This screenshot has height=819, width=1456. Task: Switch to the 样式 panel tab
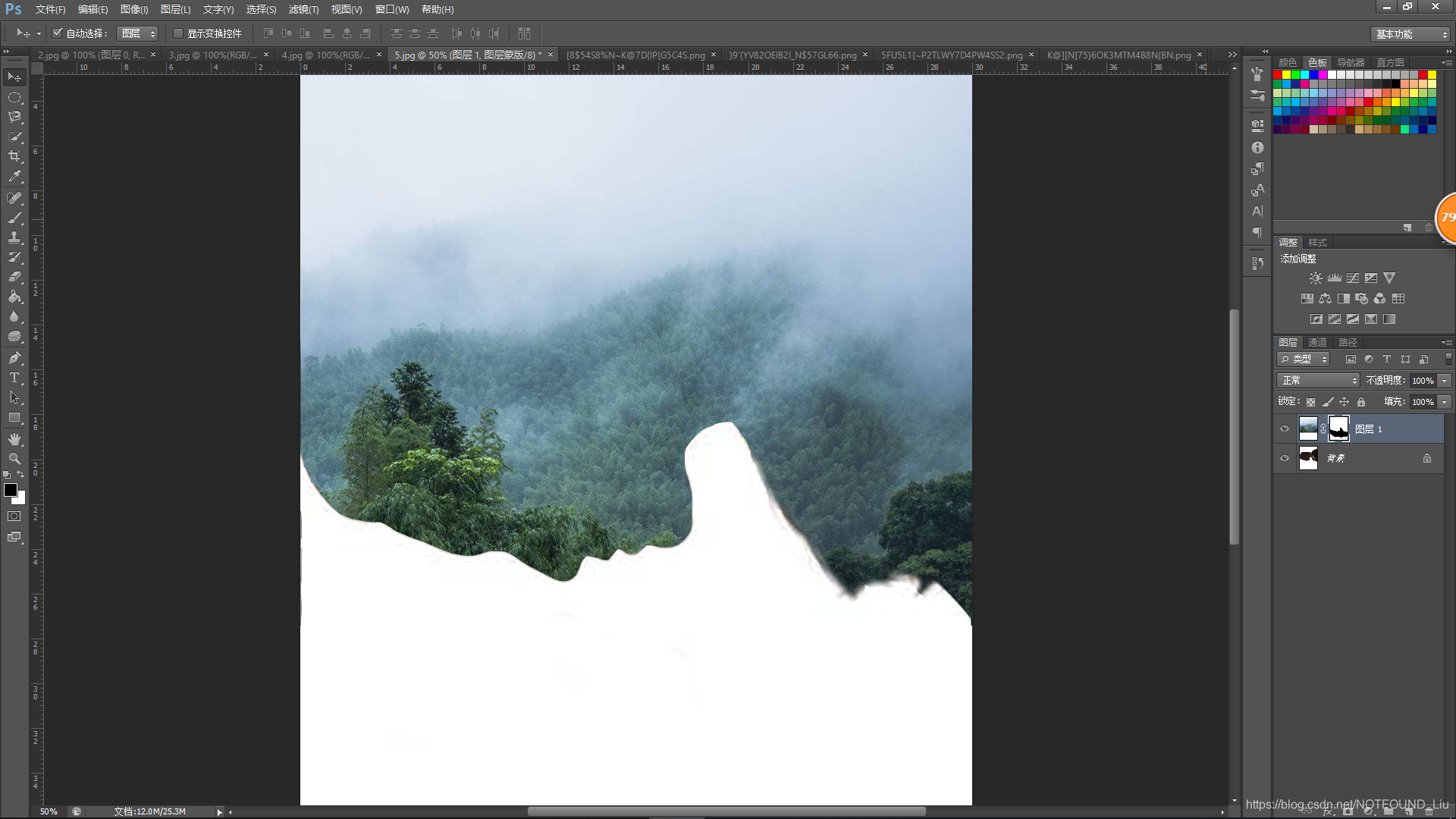tap(1317, 243)
